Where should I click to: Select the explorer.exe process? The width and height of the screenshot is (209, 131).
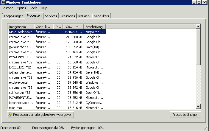[57, 82]
